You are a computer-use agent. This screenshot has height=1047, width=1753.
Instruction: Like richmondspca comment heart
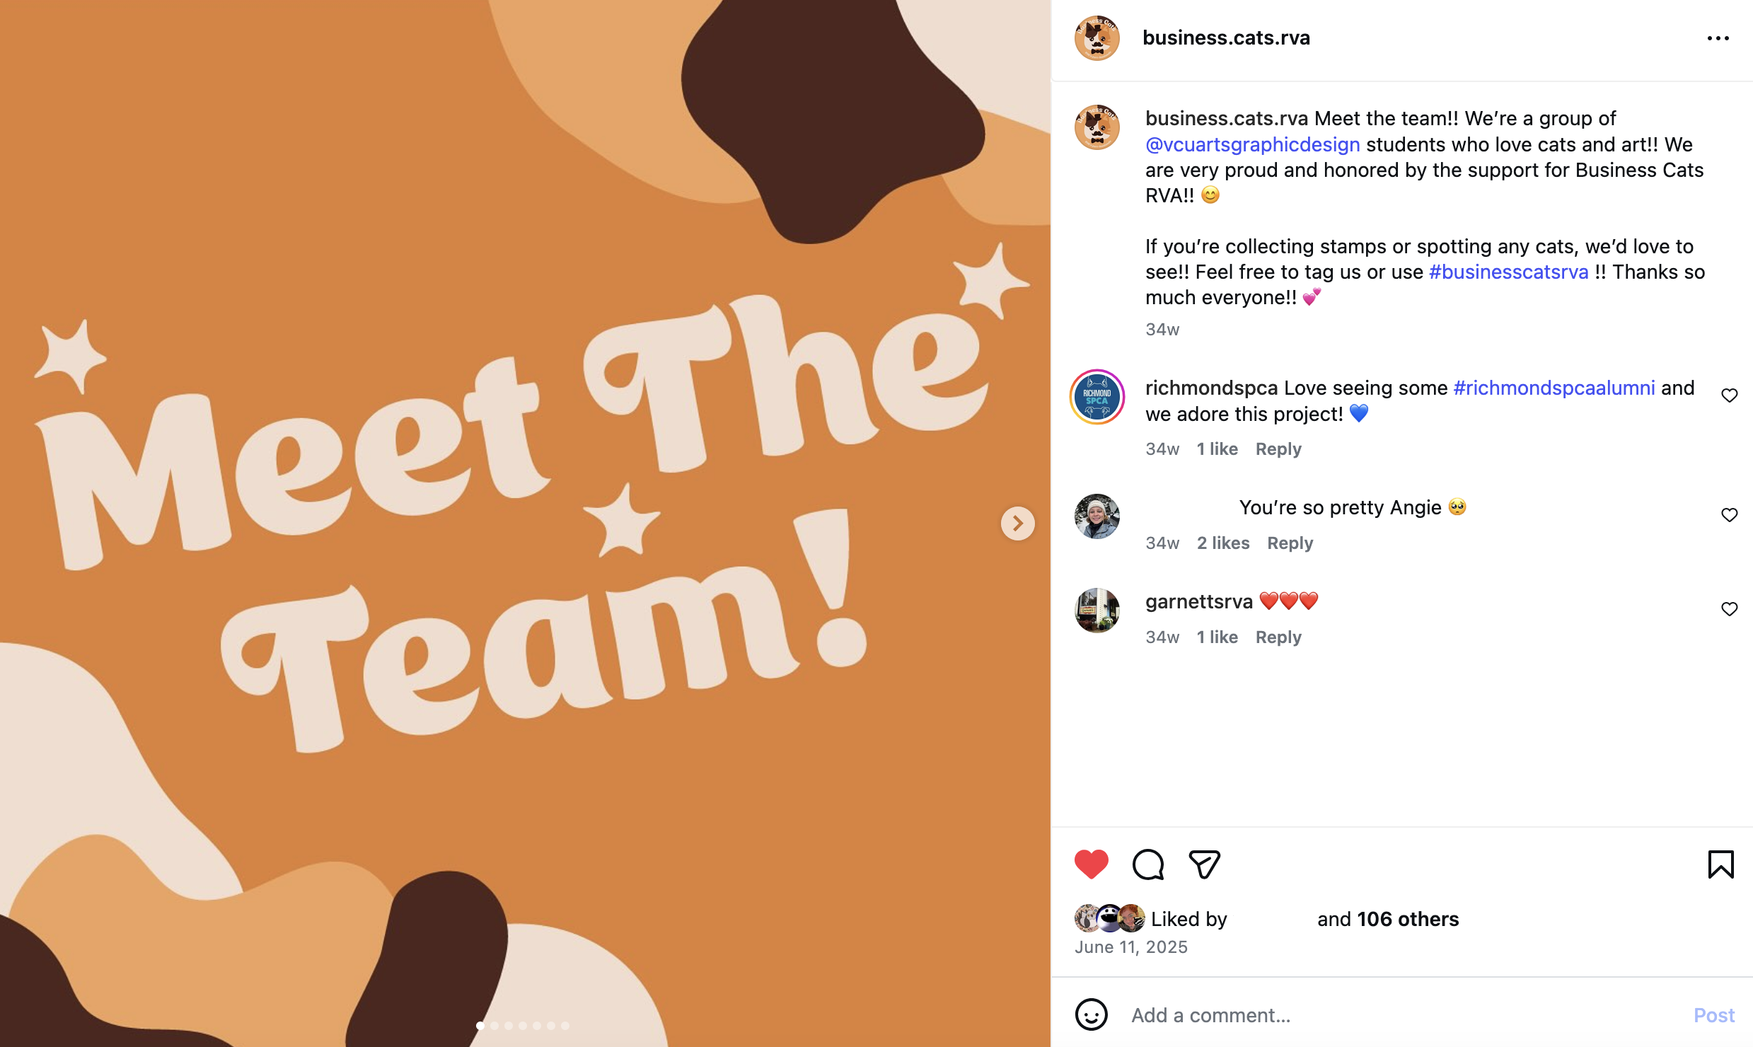(x=1729, y=395)
